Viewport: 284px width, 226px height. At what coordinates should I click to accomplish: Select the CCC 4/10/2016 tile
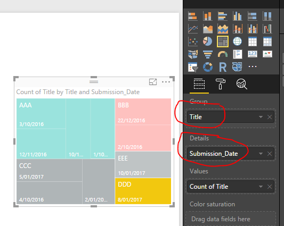[49, 193]
